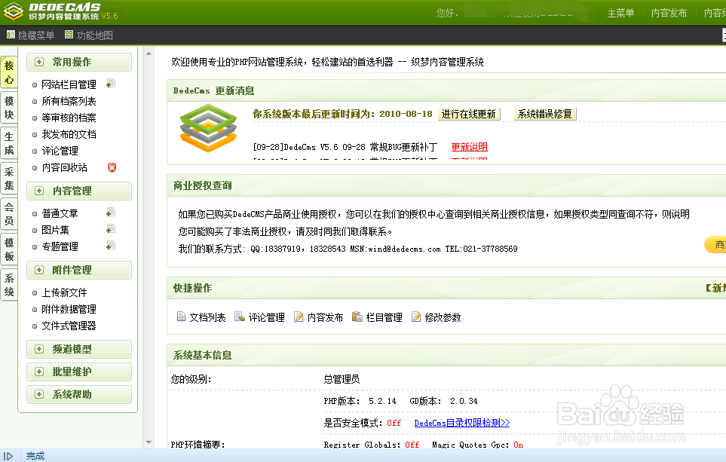The image size is (726, 462).
Task: Click the hide menu icon (隐藏菜单)
Action: tap(11, 35)
